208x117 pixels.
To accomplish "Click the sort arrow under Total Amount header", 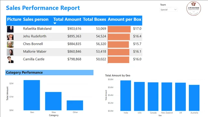I will [55, 23].
